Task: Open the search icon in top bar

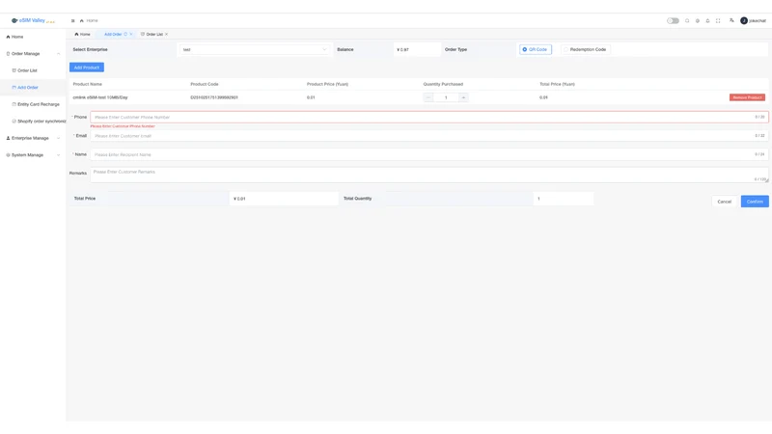Action: 687,20
